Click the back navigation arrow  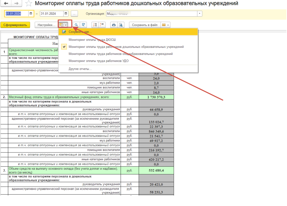[x=6, y=3]
